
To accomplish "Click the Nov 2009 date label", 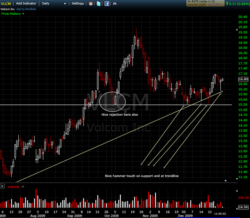I will click(x=150, y=216).
